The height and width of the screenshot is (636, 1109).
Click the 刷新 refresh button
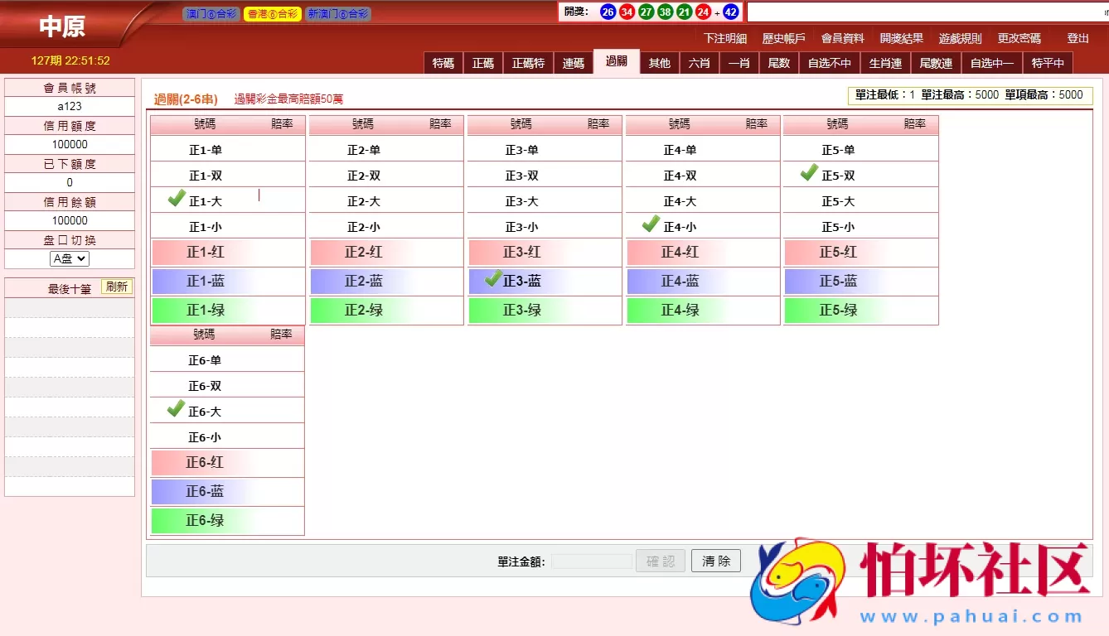[116, 286]
